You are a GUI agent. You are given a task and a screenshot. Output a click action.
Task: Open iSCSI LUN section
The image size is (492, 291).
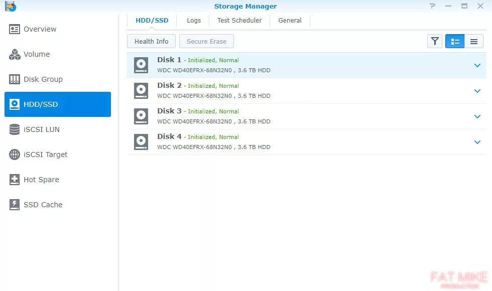(x=58, y=129)
